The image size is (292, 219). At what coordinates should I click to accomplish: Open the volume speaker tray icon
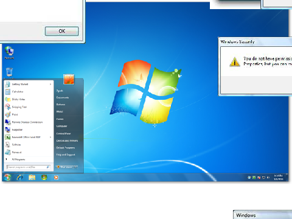[268, 178]
